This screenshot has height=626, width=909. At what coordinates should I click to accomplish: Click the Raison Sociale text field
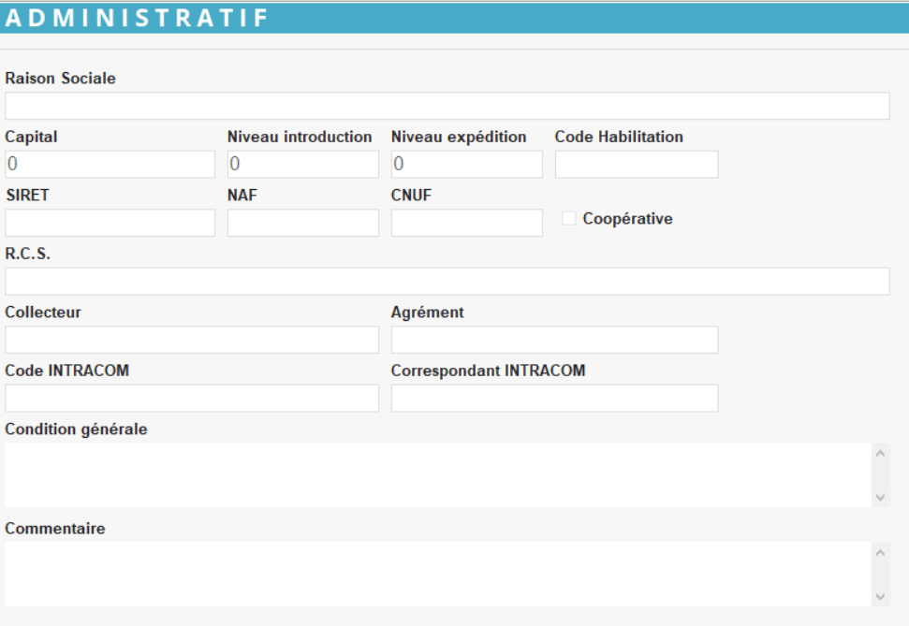click(447, 106)
